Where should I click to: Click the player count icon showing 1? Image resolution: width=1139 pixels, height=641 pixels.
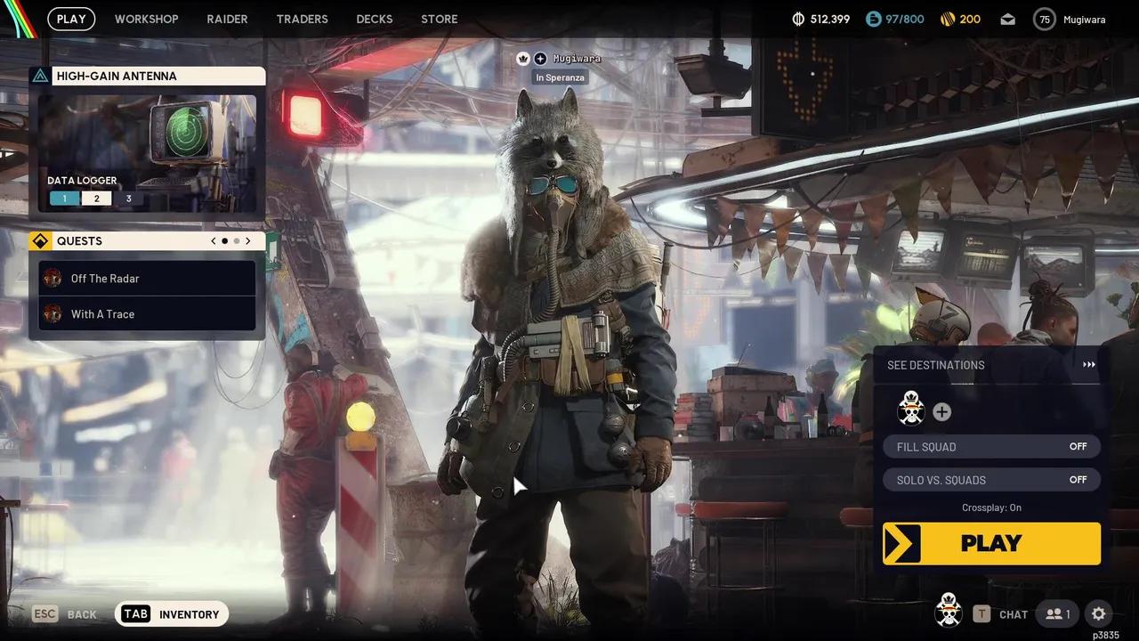click(x=1057, y=613)
